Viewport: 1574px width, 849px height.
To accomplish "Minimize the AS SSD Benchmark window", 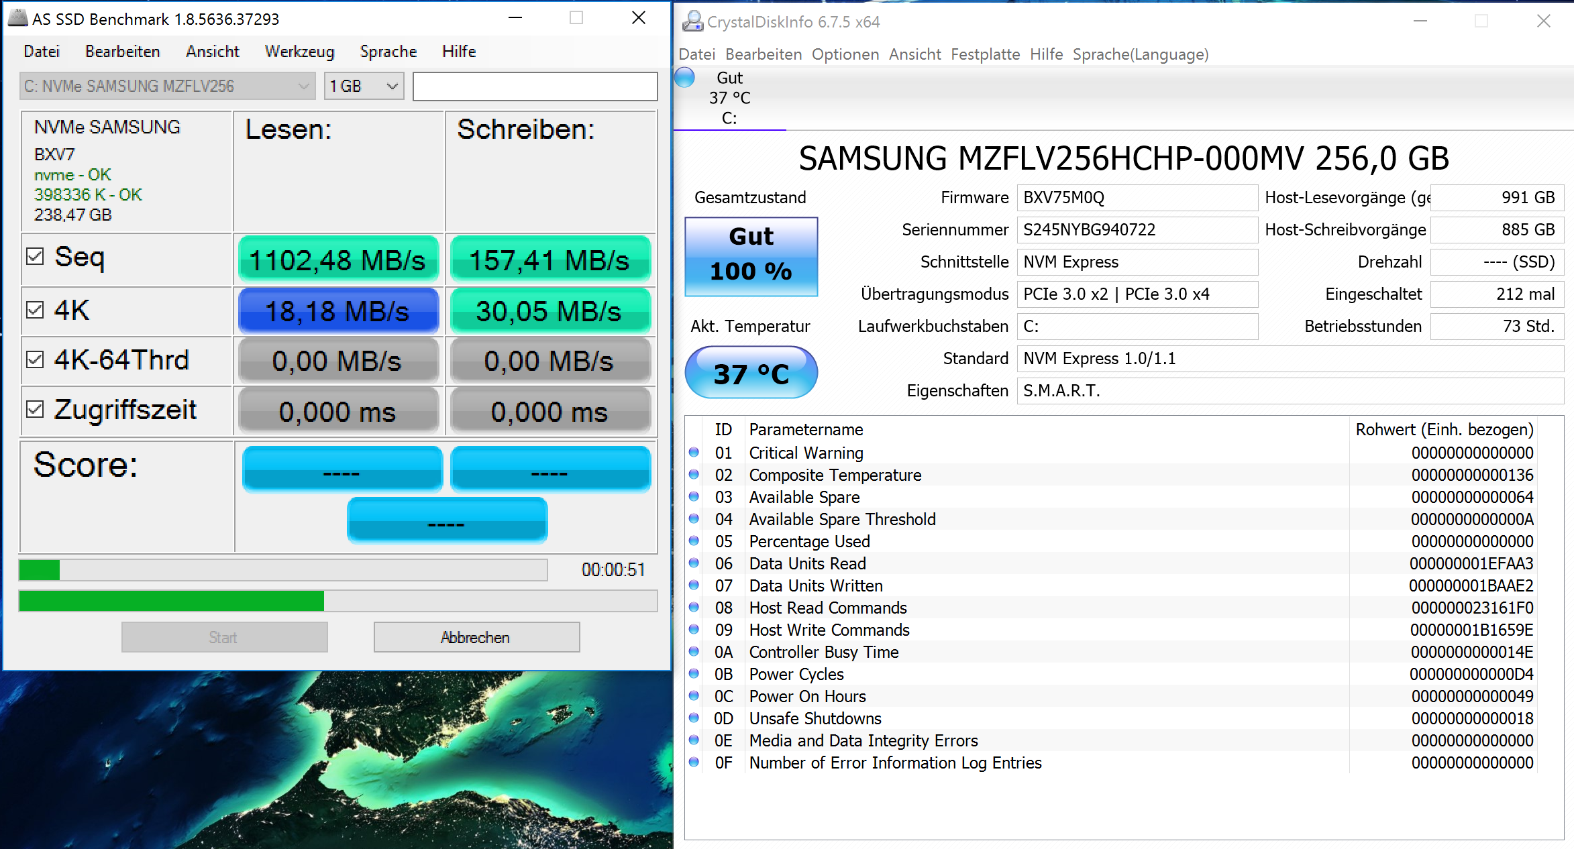I will point(515,18).
